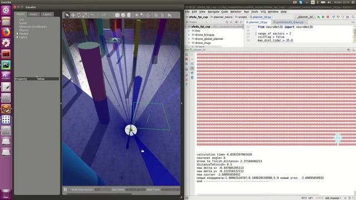Click the copy icon in Gazebo toolbar
The image size is (356, 200).
(156, 15)
